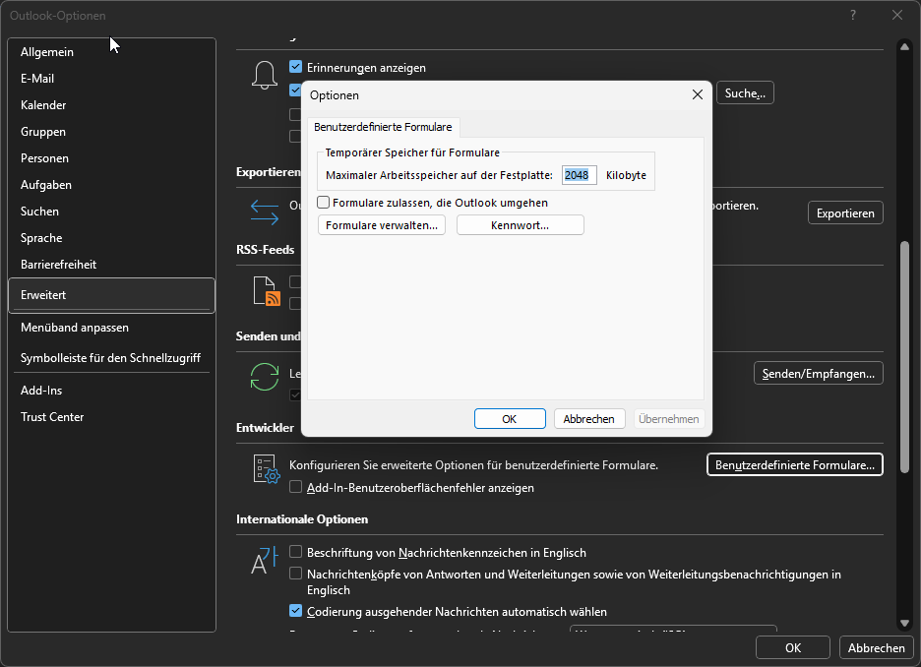Click the 'Formulare verwalten...' button
Screen dimensions: 921x667
(382, 225)
